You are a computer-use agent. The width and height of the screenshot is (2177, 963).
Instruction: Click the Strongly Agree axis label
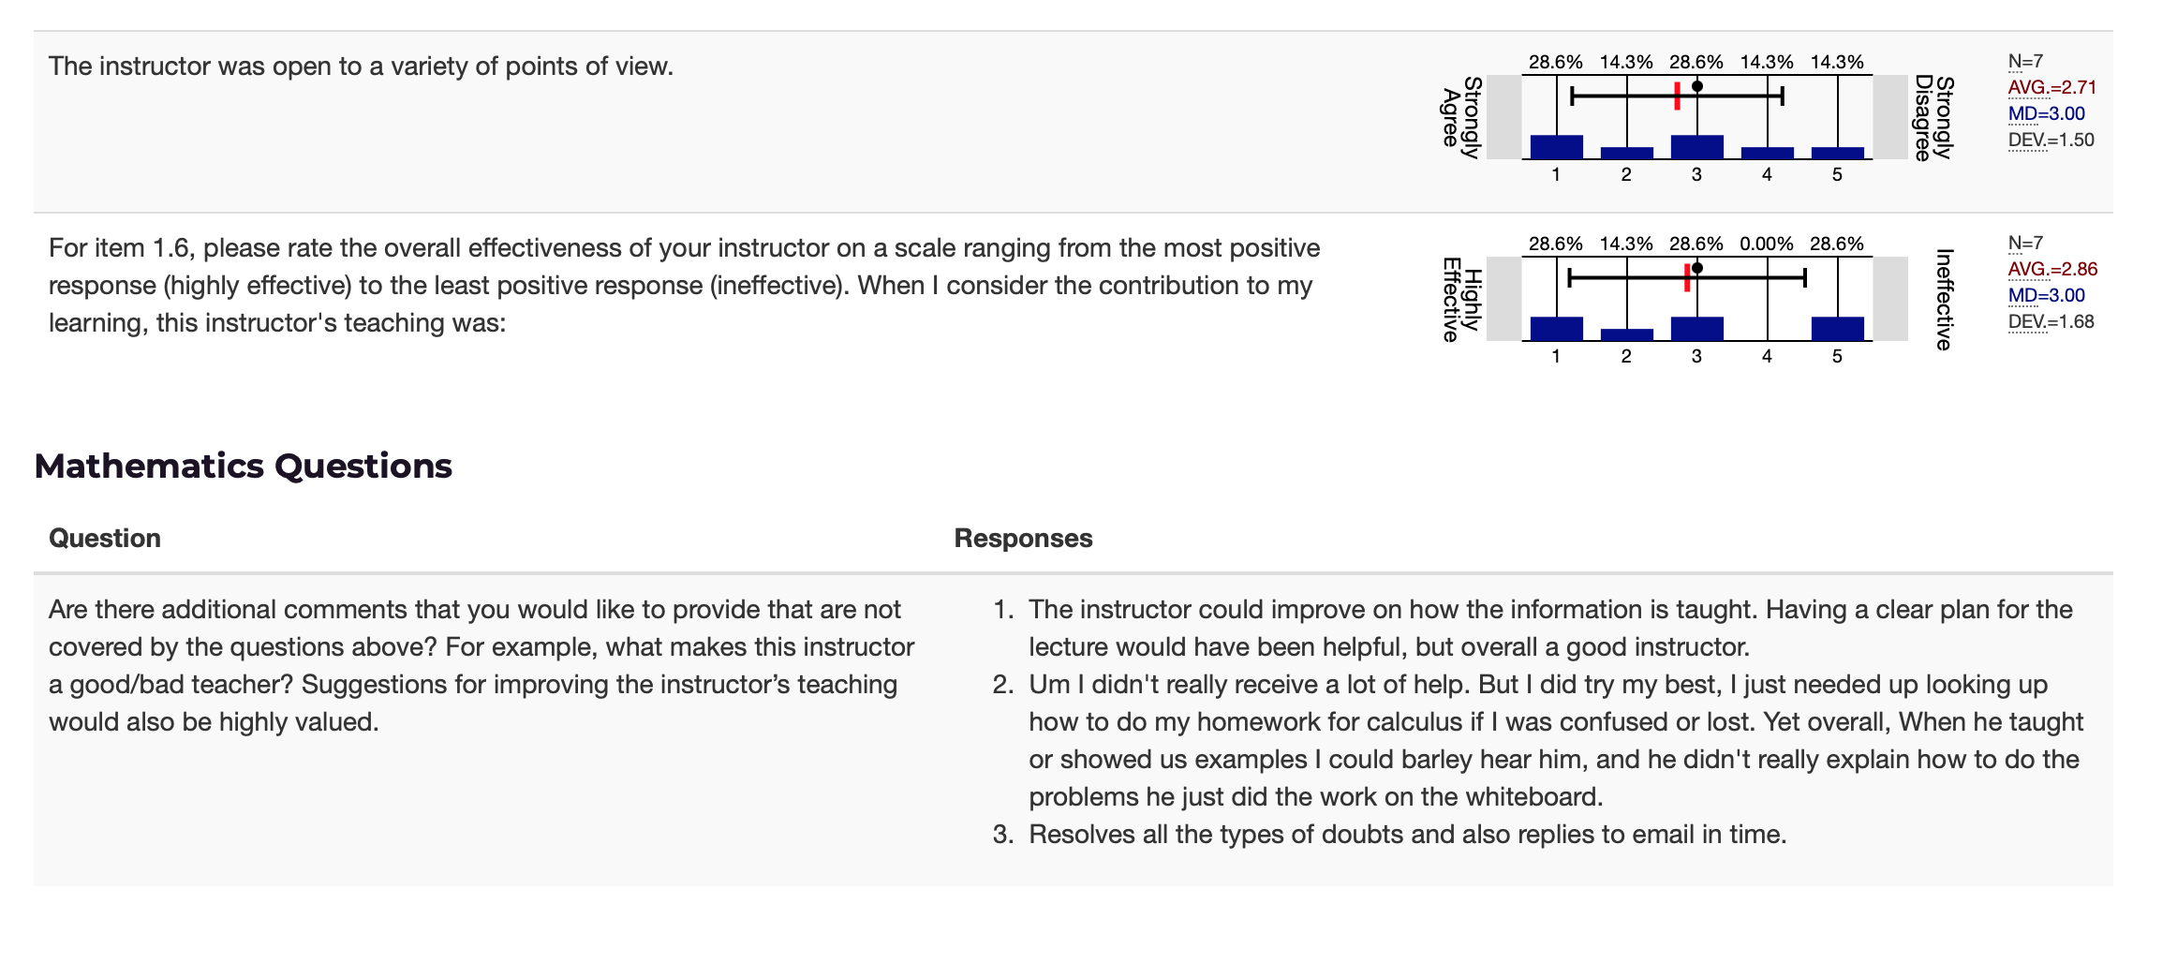tap(1461, 117)
